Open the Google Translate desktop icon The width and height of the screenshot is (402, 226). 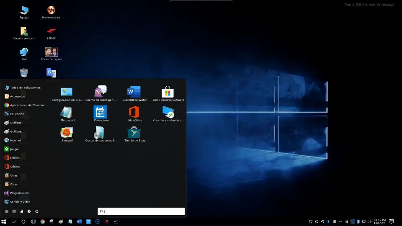pyautogui.click(x=51, y=73)
